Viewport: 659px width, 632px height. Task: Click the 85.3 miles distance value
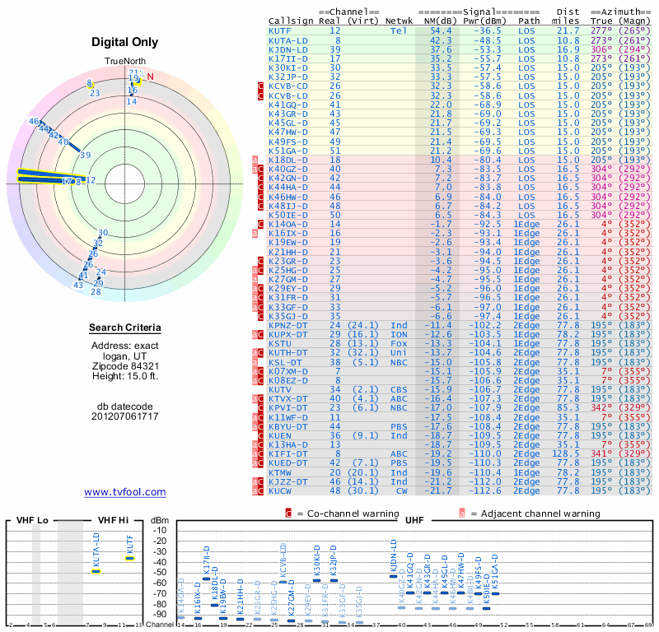(568, 408)
